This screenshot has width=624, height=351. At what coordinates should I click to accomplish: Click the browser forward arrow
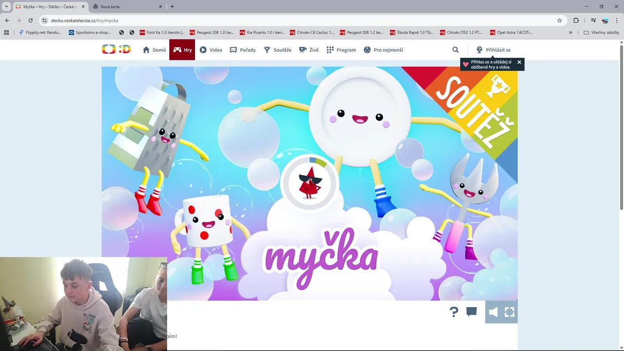click(x=19, y=20)
